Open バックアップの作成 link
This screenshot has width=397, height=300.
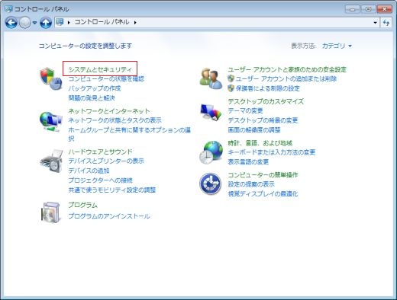click(95, 88)
